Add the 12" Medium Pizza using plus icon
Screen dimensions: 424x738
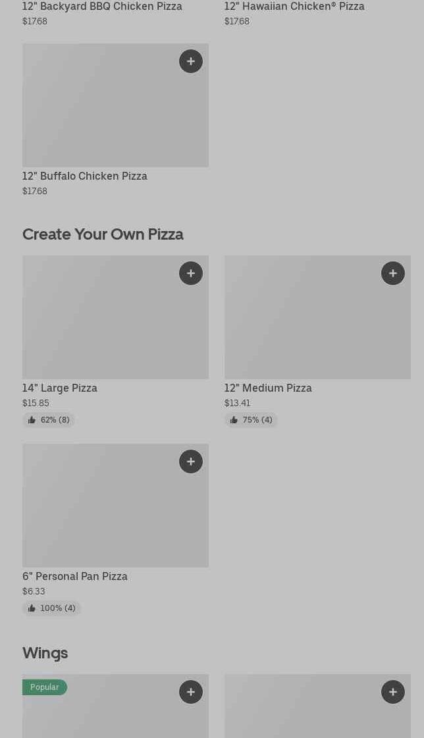point(393,273)
